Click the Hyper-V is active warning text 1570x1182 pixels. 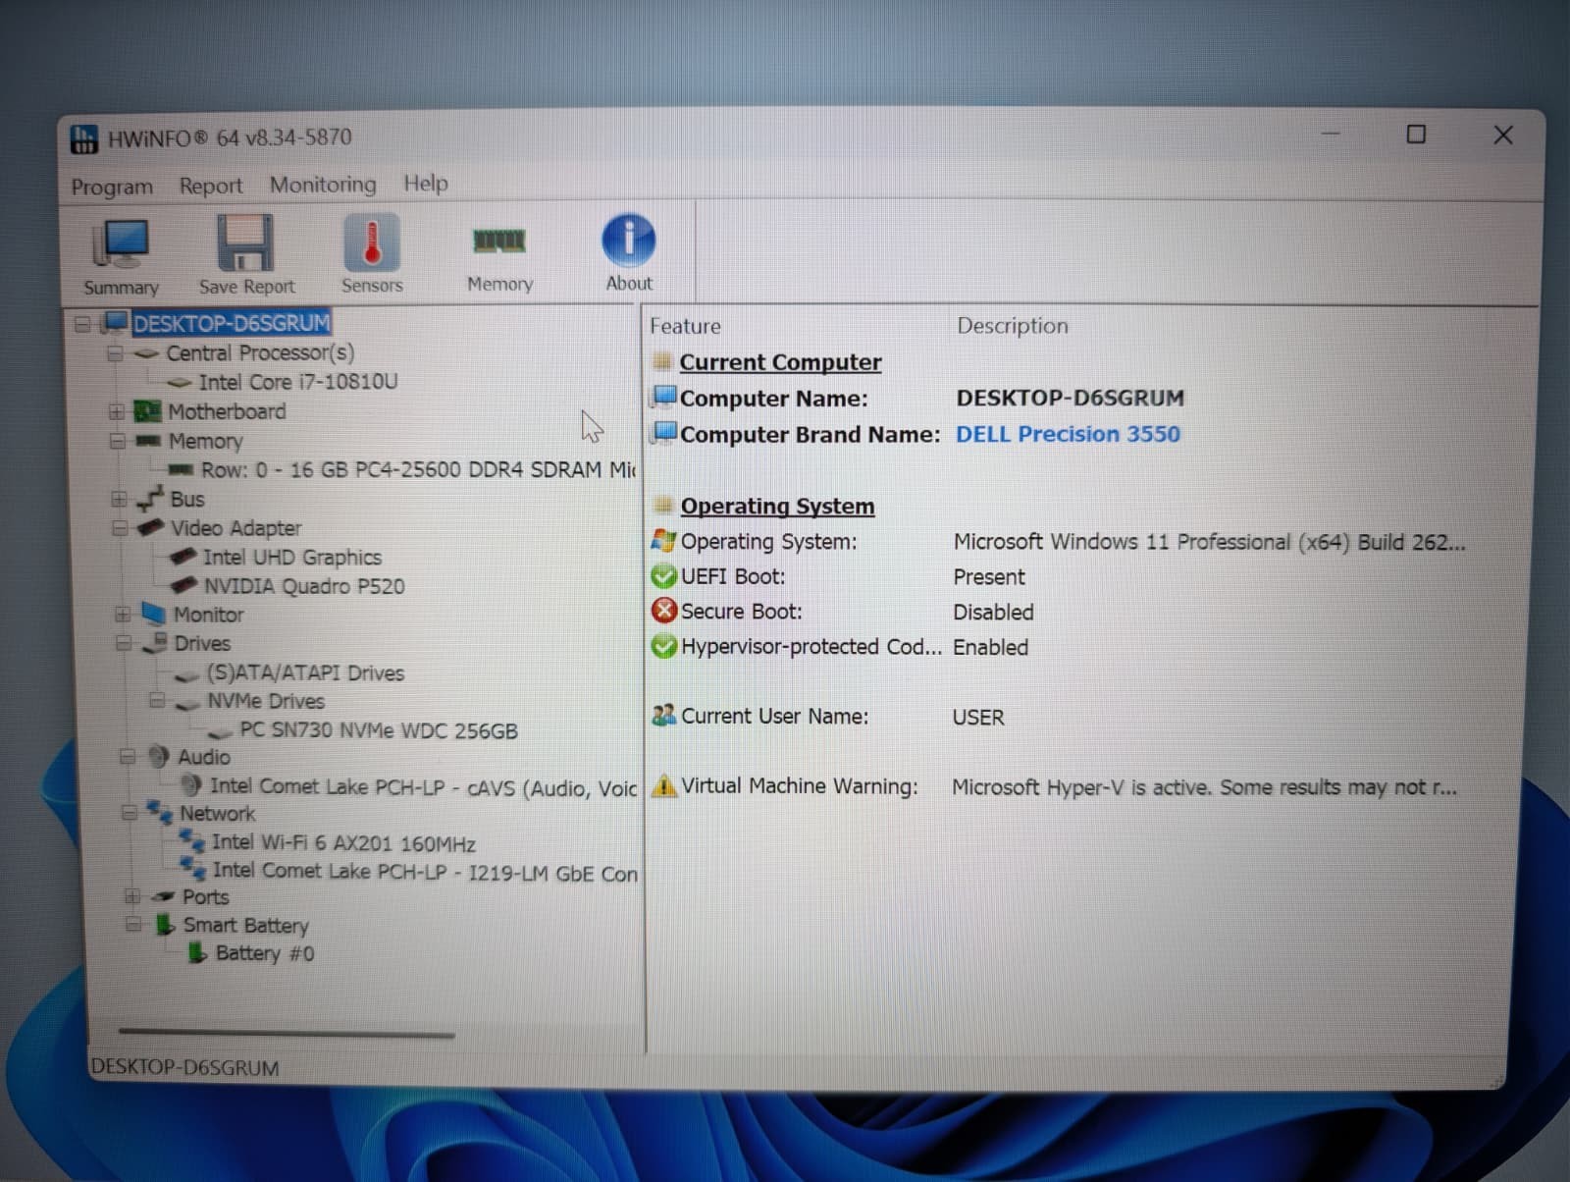click(x=1204, y=786)
